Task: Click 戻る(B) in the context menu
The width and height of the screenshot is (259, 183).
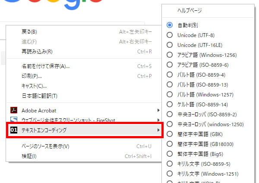Action: tap(29, 31)
